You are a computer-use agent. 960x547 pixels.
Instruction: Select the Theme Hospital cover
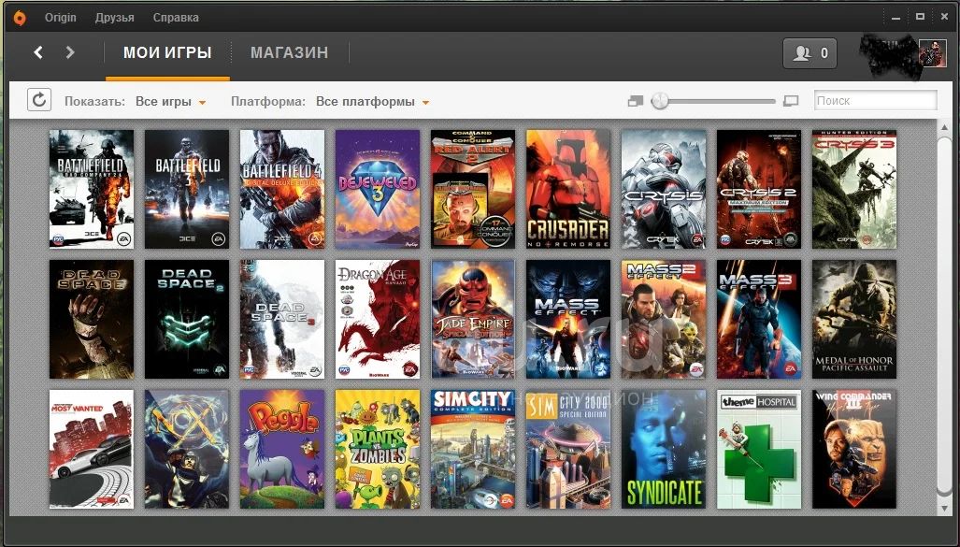pos(759,449)
